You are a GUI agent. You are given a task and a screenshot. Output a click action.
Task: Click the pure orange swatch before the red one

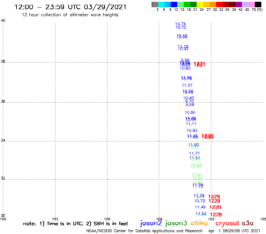(x=213, y=4)
